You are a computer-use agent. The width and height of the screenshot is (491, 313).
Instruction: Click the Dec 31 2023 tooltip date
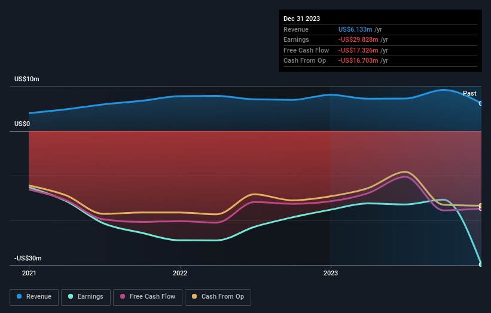tap(301, 19)
